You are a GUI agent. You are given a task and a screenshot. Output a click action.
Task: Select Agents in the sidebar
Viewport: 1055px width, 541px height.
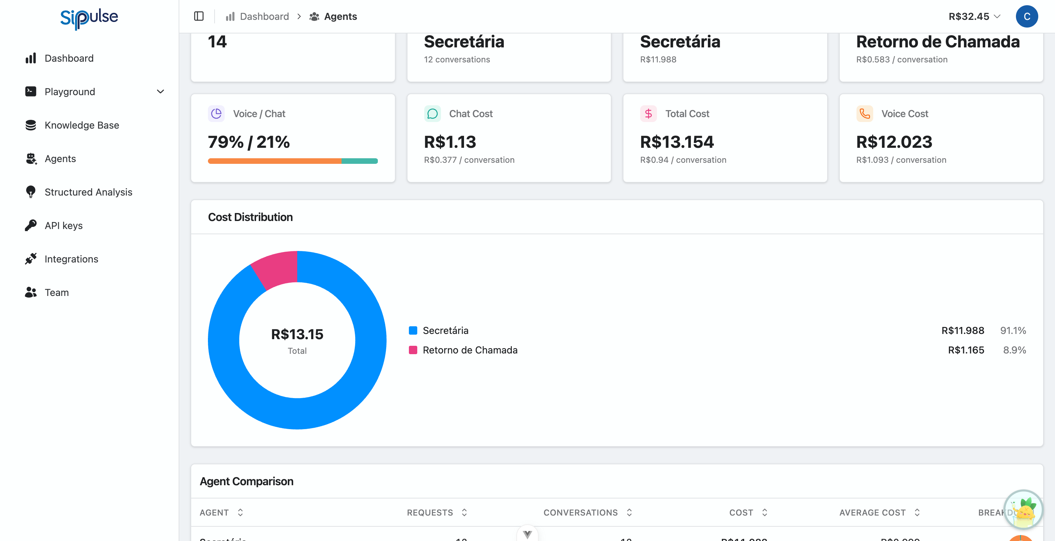coord(60,158)
